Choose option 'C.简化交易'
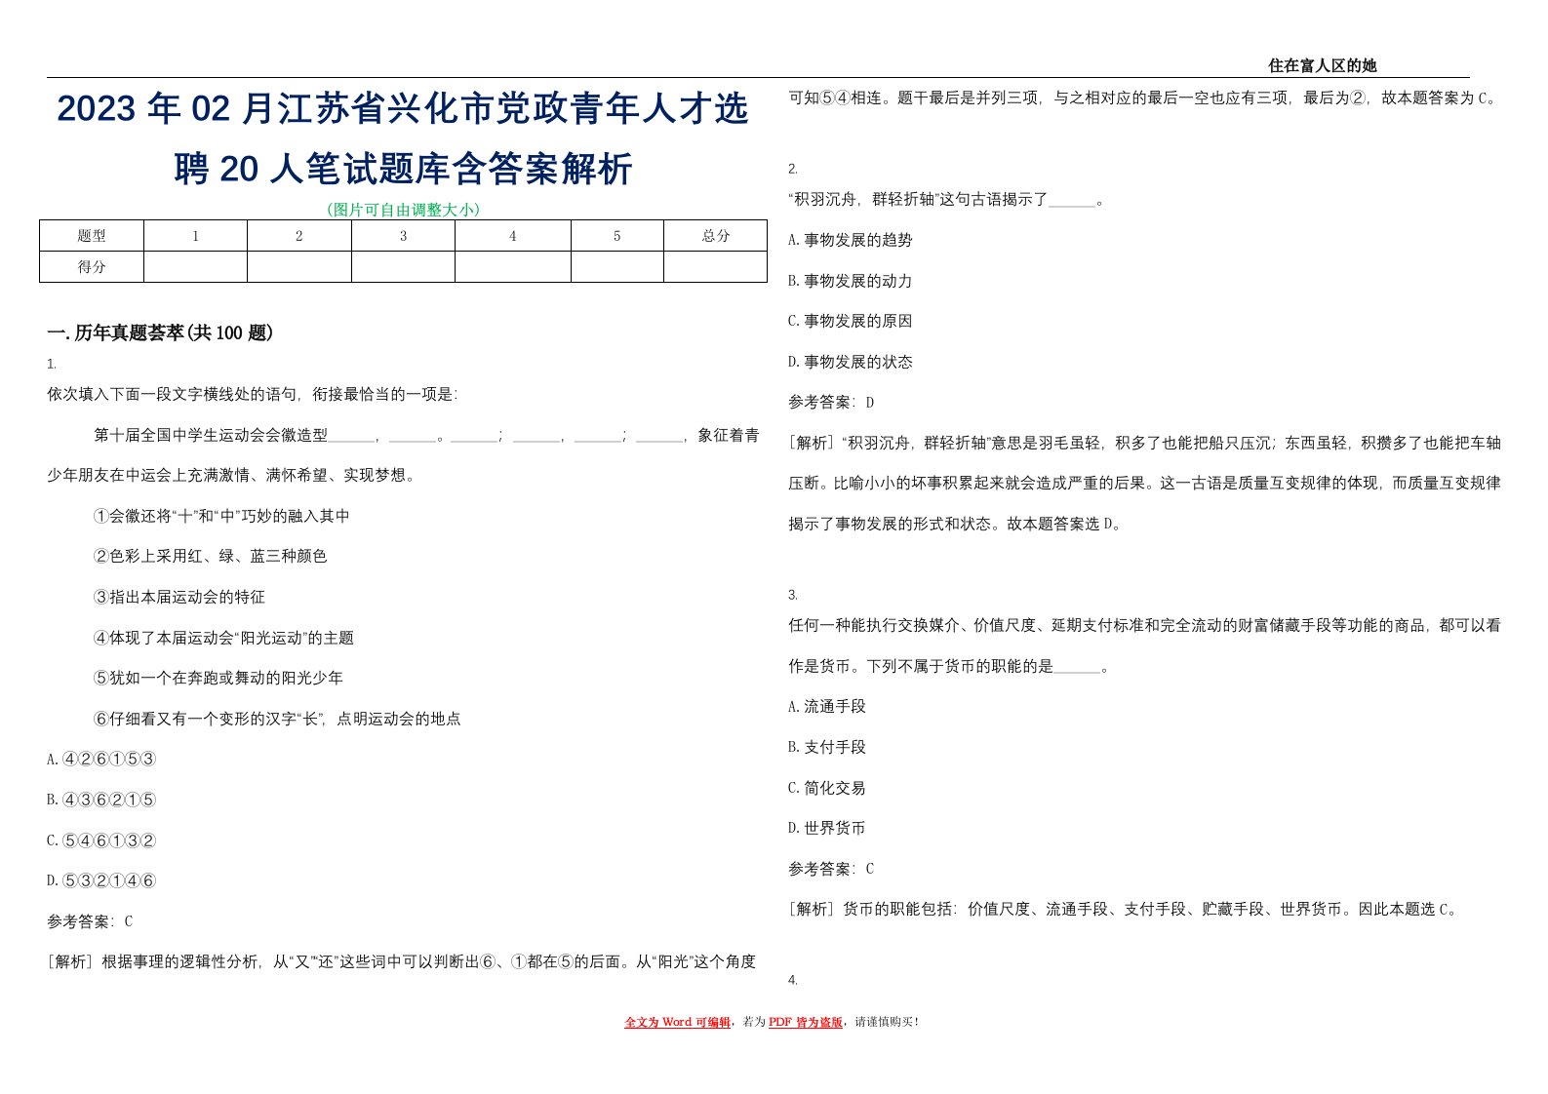 [x=827, y=788]
